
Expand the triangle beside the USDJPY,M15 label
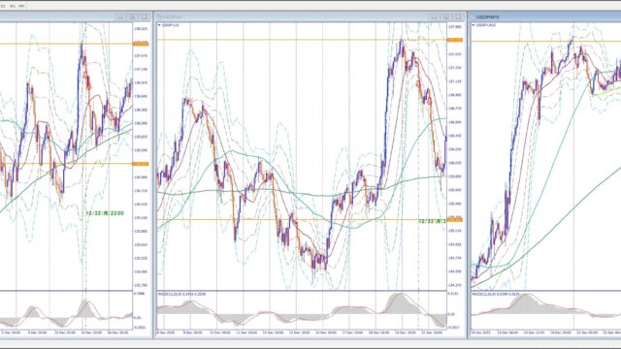click(474, 25)
